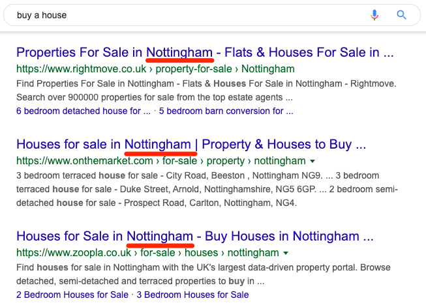Image resolution: width=426 pixels, height=307 pixels.
Task: Expand the dropdown arrow beside the onthemarket.com URL
Action: click(312, 161)
